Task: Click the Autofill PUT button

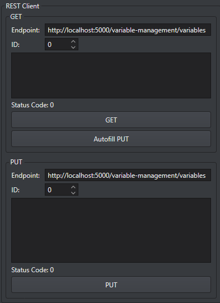Action: pos(111,139)
